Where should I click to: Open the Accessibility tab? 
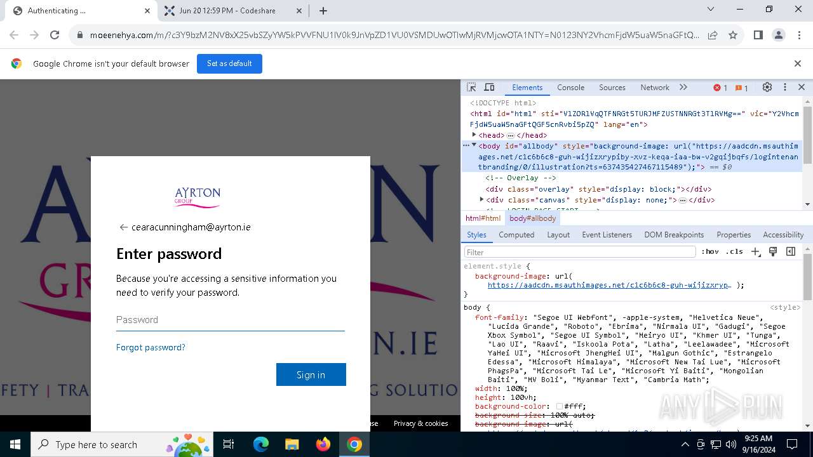783,235
